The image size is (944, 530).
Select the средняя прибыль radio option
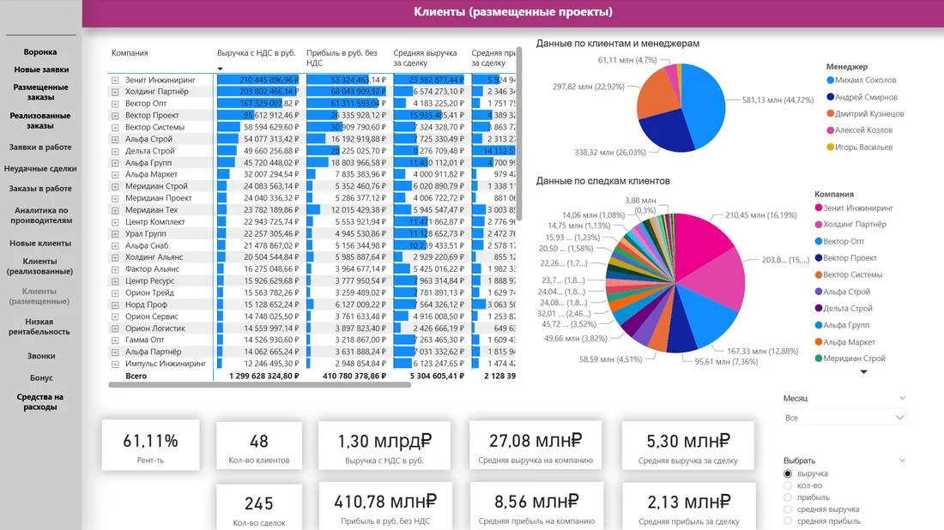pyautogui.click(x=788, y=521)
